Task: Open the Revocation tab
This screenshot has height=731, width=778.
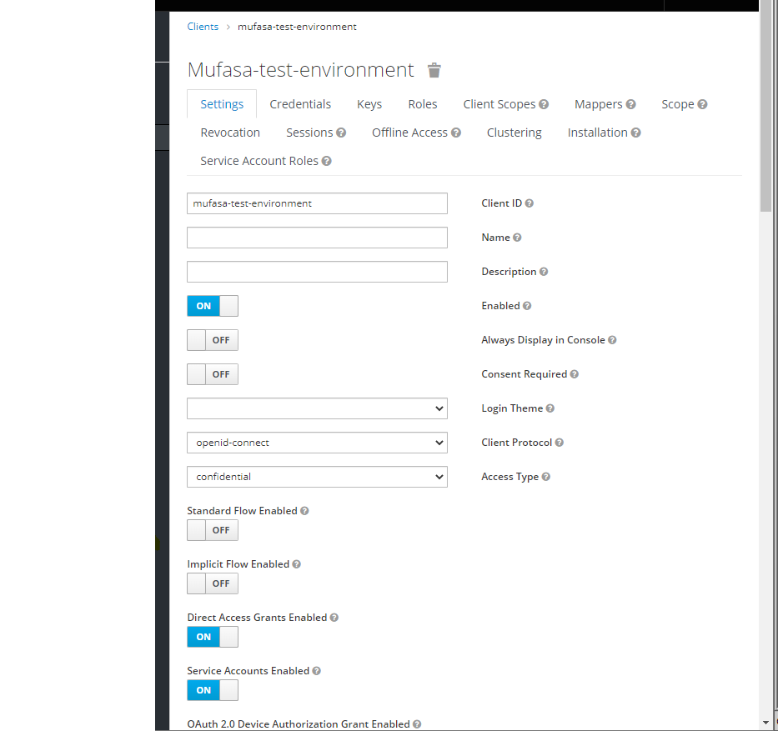Action: coord(230,133)
